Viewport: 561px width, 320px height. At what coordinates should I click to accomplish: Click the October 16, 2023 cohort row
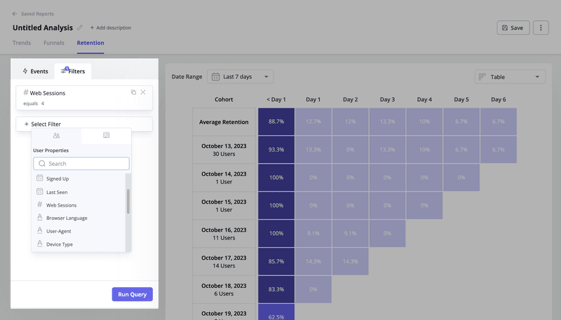pyautogui.click(x=224, y=234)
